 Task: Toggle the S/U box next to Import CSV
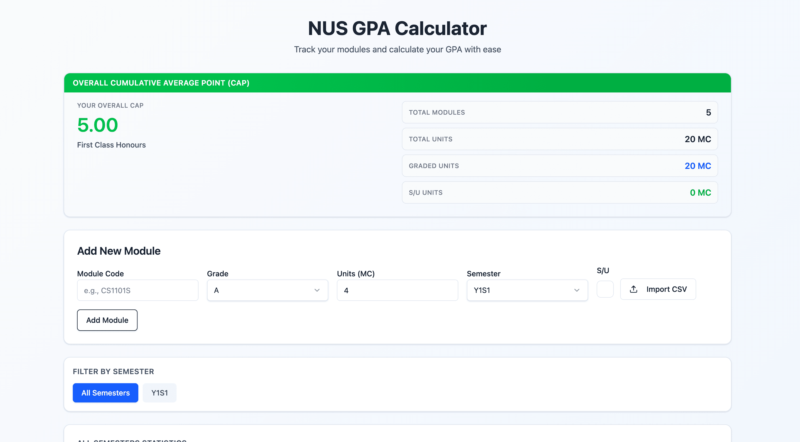coord(605,289)
